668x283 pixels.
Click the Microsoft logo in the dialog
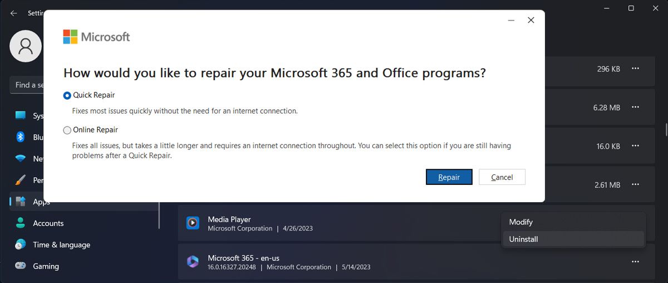[70, 37]
